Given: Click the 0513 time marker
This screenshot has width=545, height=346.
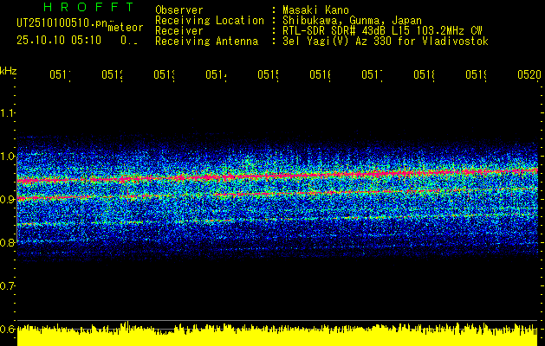Looking at the screenshot, I should pos(165,75).
